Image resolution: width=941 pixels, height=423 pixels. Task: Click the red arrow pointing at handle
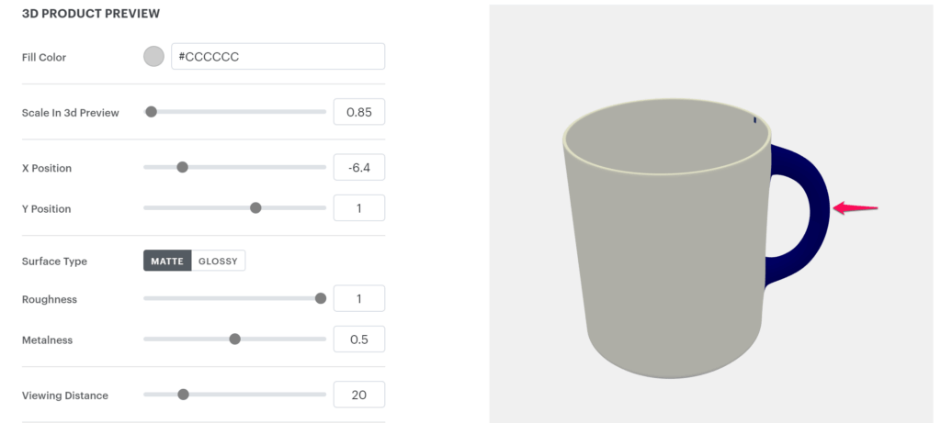(856, 209)
